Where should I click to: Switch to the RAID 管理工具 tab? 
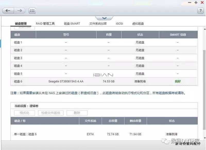pyautogui.click(x=45, y=23)
